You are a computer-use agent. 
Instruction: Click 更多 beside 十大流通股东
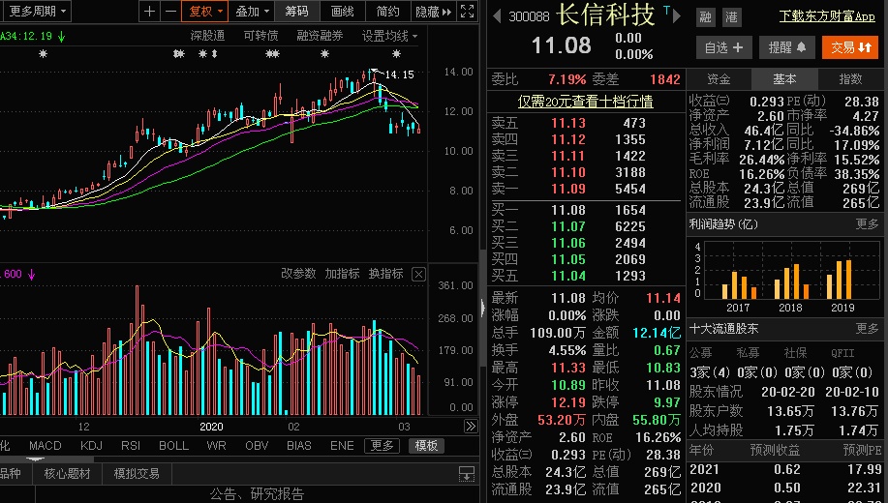pos(867,328)
